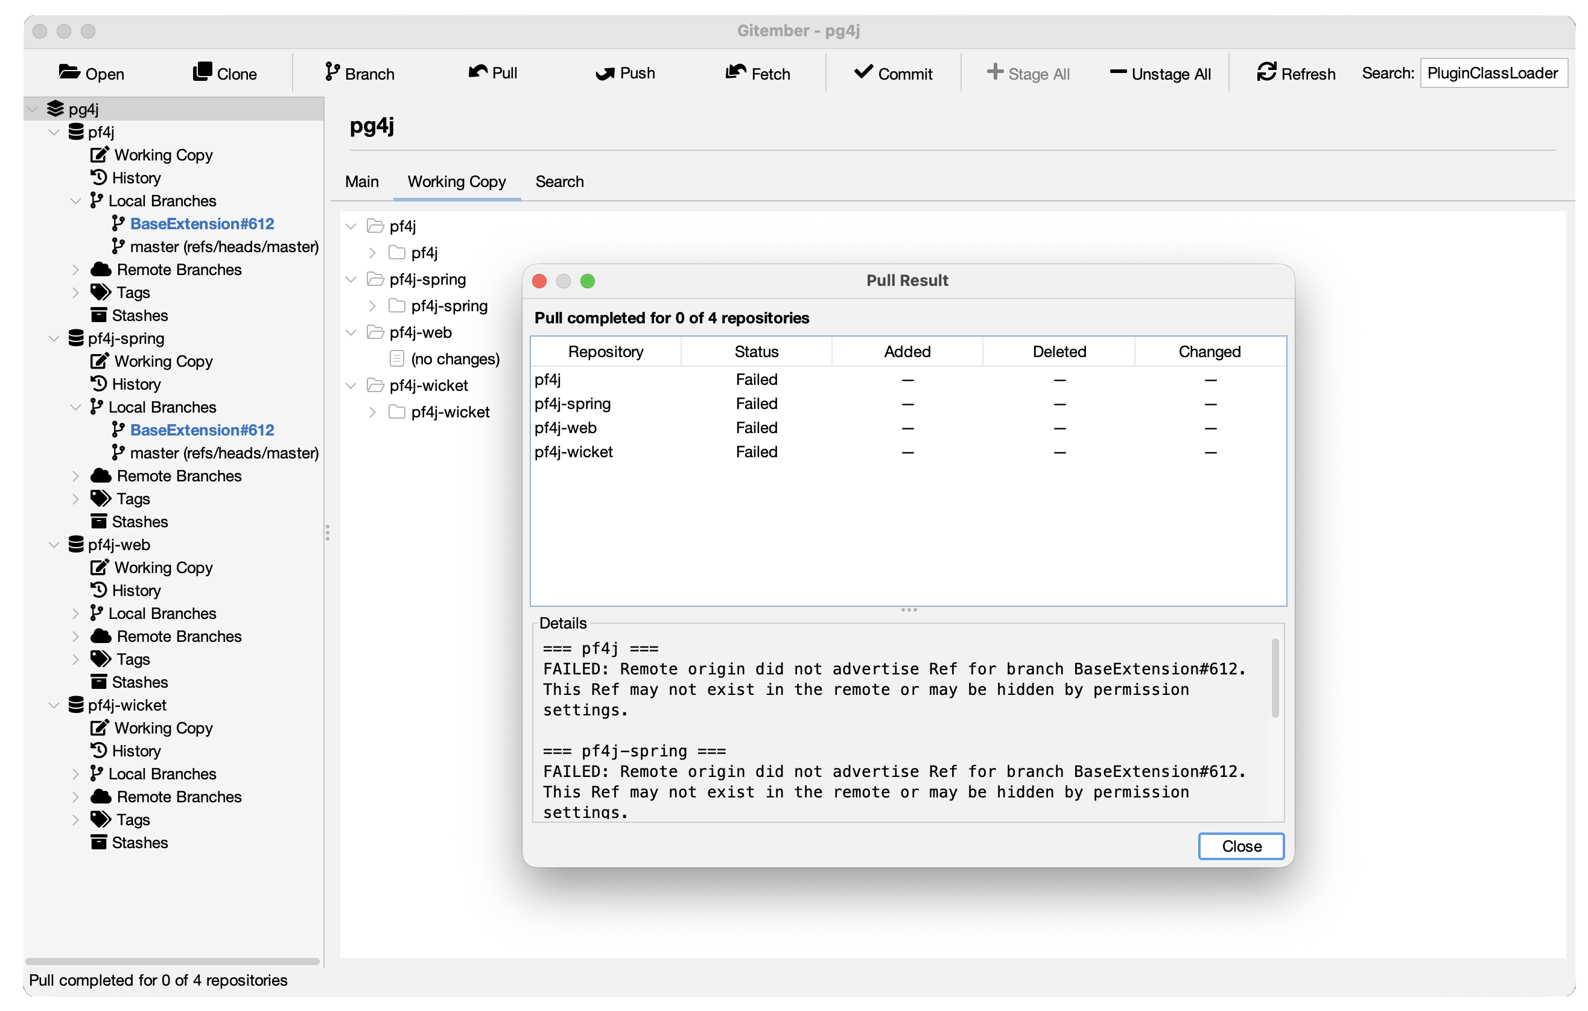Viewport: 1588px width, 1011px height.
Task: Click the pf4j-web repository database icon
Action: pos(77,545)
